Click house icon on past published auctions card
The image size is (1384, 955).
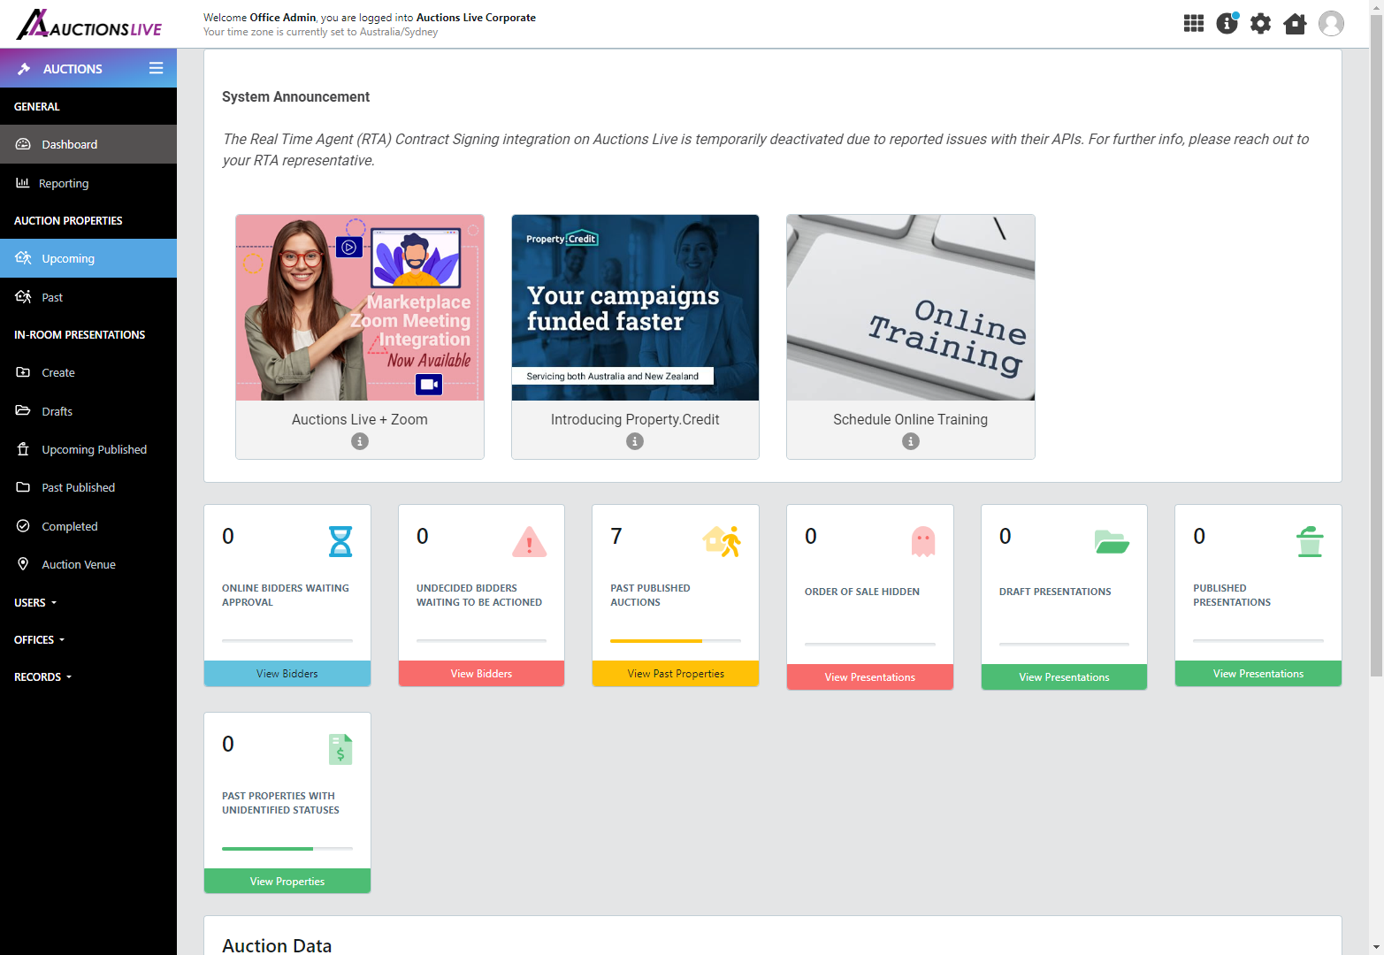point(722,541)
